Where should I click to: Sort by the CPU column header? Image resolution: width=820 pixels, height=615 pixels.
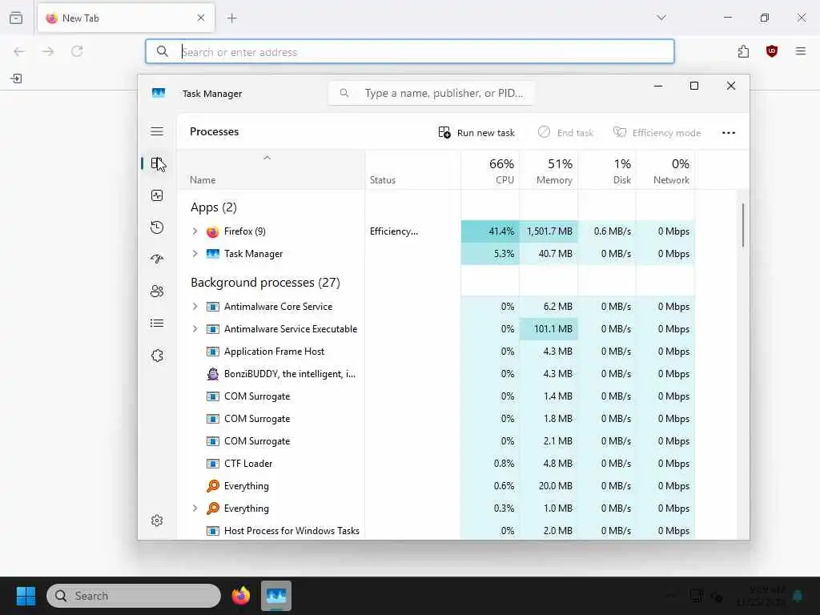(x=490, y=171)
